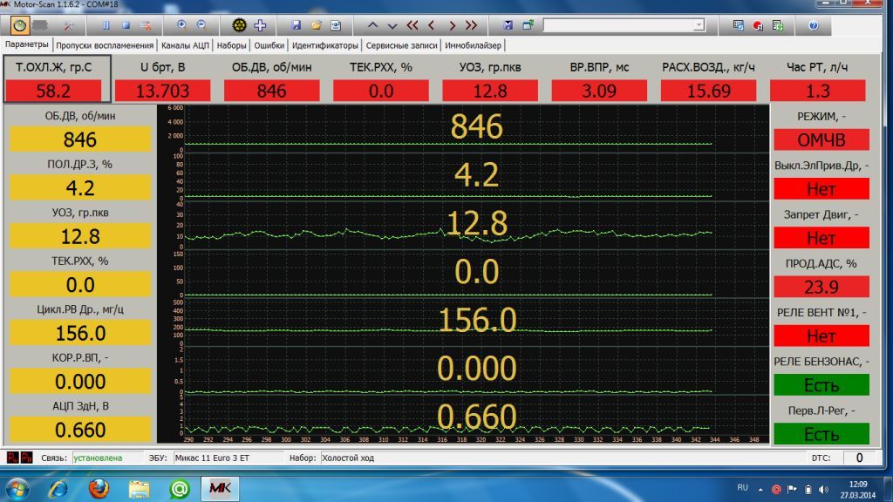
Task: Open file with folder icon
Action: (316, 25)
